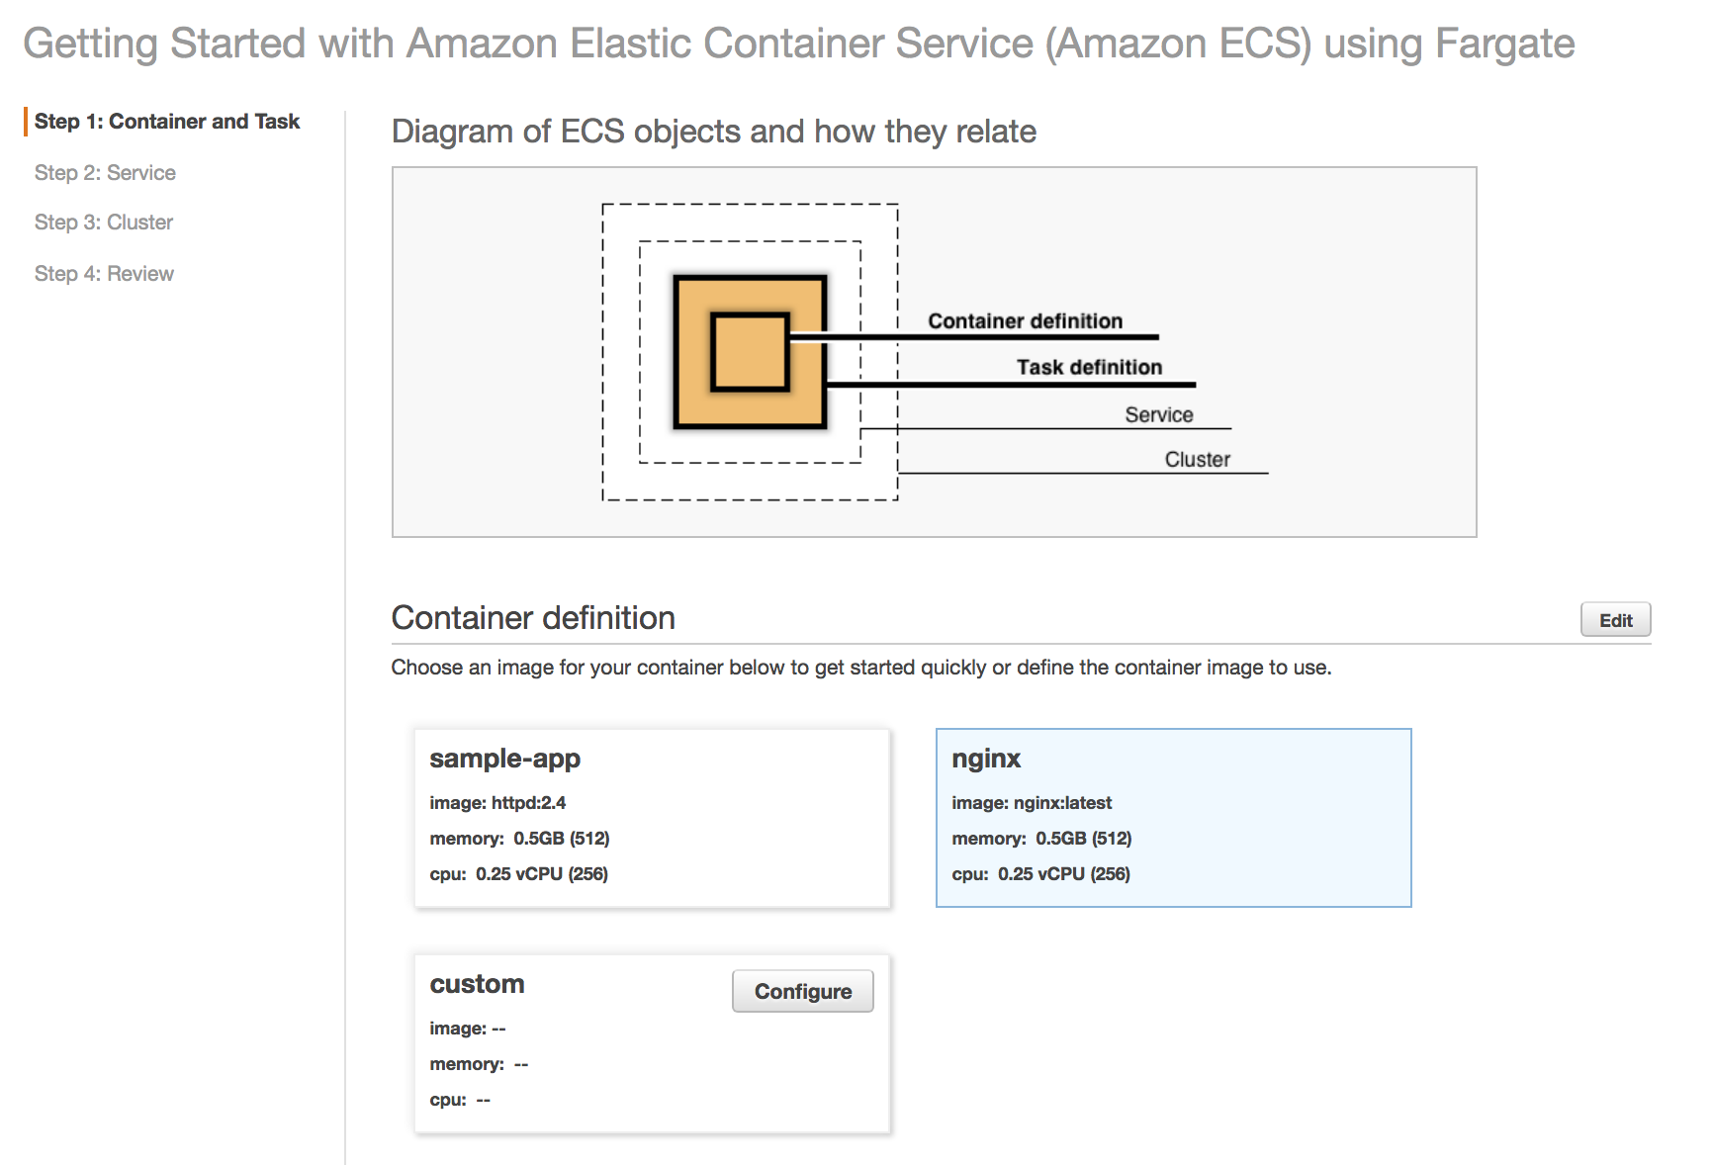Viewport: 1713px width, 1165px height.
Task: Click the Getting Started with Amazon ECS title
Action: [x=798, y=44]
